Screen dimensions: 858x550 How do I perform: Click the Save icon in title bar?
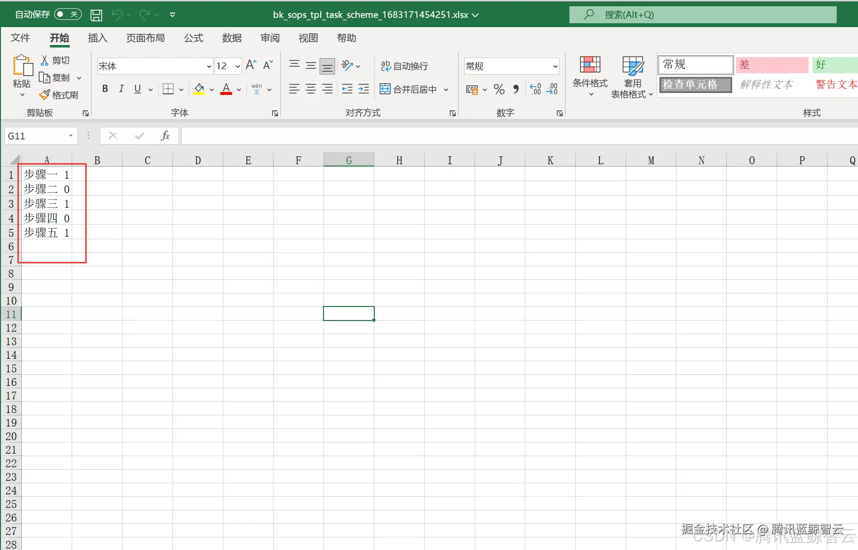coord(96,15)
